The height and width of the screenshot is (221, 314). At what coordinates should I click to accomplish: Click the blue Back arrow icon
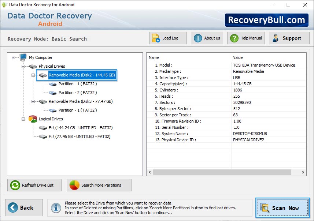[13, 207]
